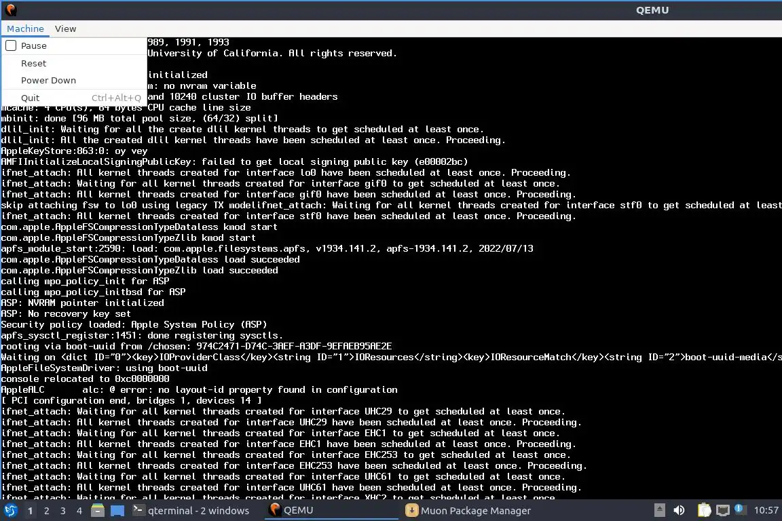Click the removable media eject tray icon

(659, 510)
